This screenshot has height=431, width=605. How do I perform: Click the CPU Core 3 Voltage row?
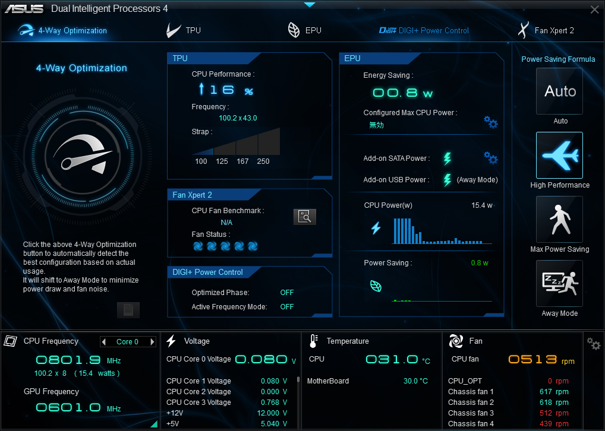click(227, 403)
